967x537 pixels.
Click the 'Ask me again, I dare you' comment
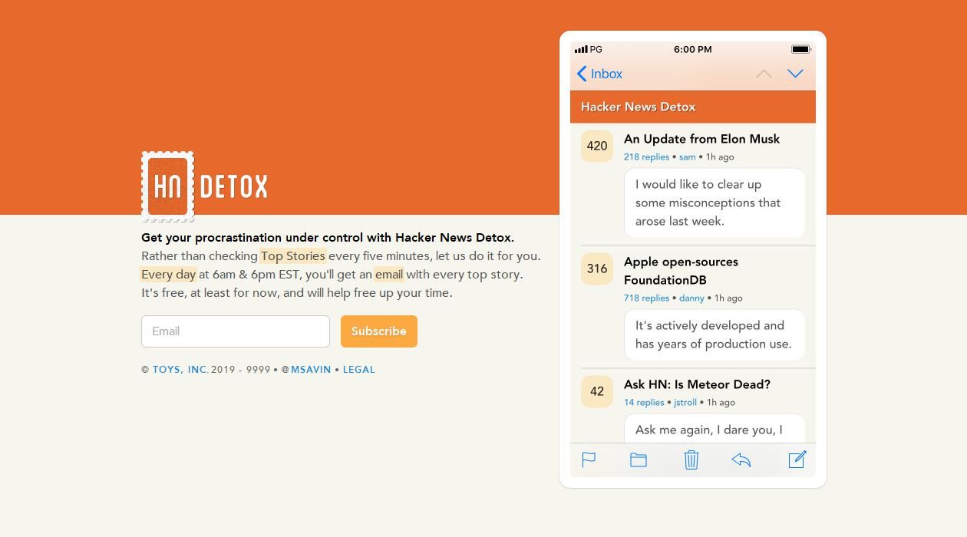pos(715,428)
